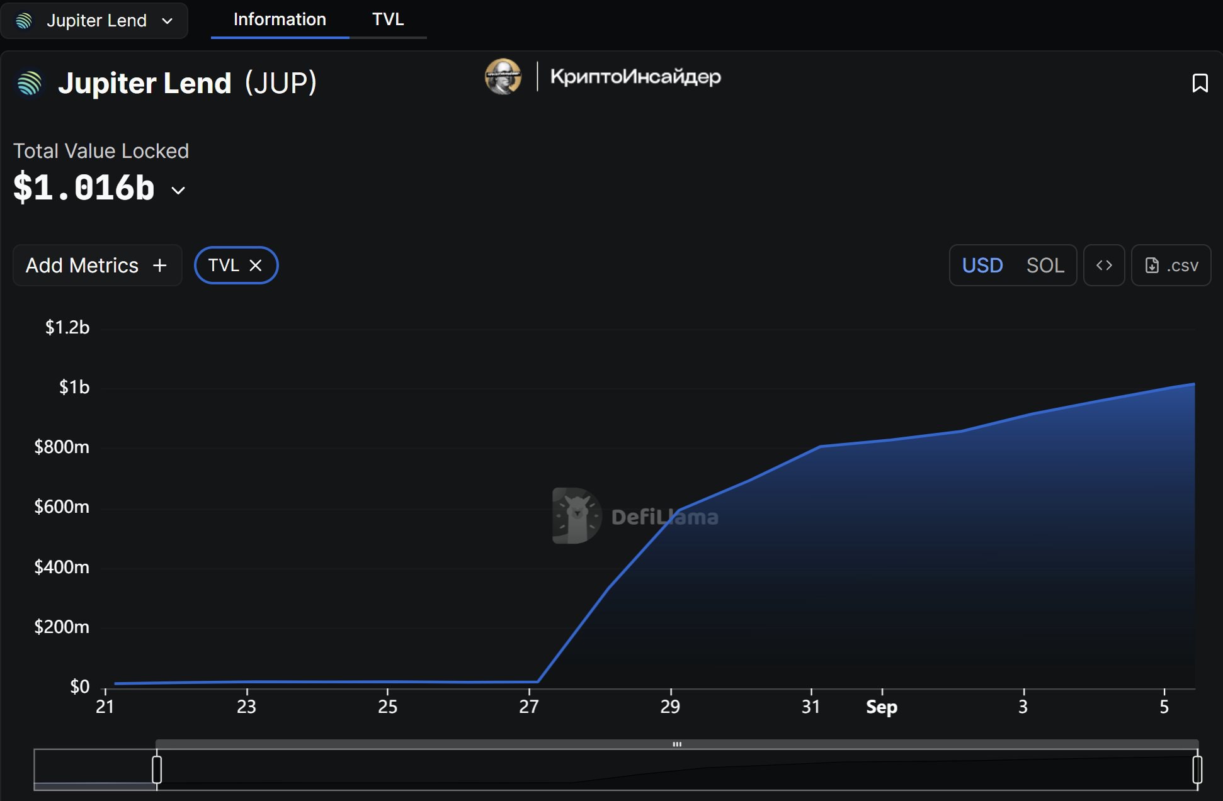Click the КриптоИнсайдер channel name
Image resolution: width=1223 pixels, height=801 pixels.
coord(635,77)
